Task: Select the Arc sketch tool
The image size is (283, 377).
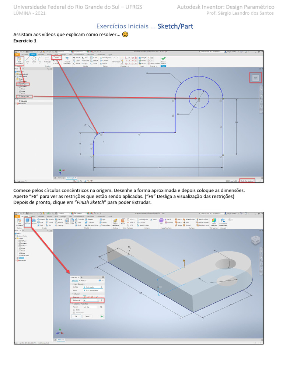Action: click(40, 60)
